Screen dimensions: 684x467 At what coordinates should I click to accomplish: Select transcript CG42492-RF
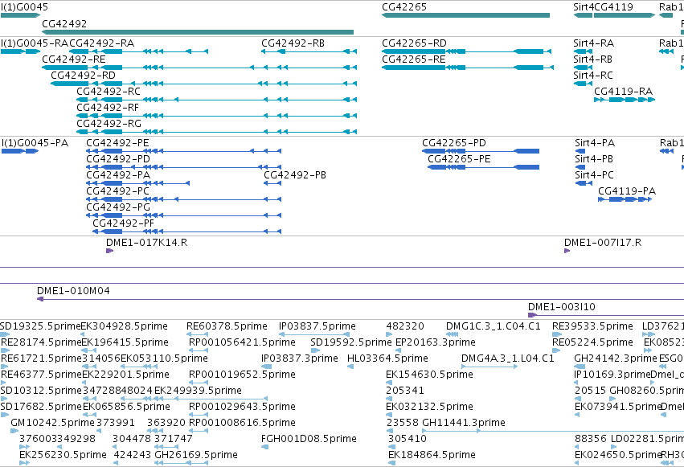(217, 116)
